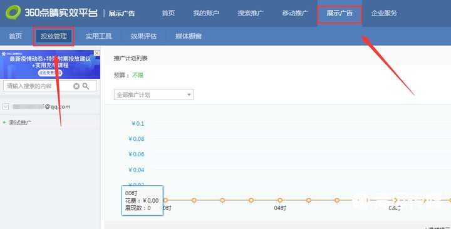Open the 投放管理 sub-navigation tab
Image resolution: width=451 pixels, height=229 pixels.
pos(53,36)
